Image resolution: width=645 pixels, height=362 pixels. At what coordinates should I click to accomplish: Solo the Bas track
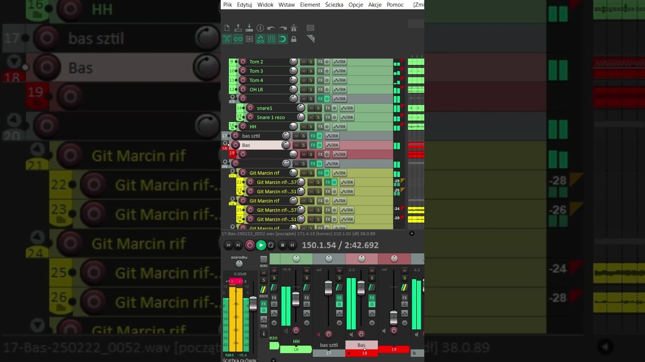(x=303, y=145)
